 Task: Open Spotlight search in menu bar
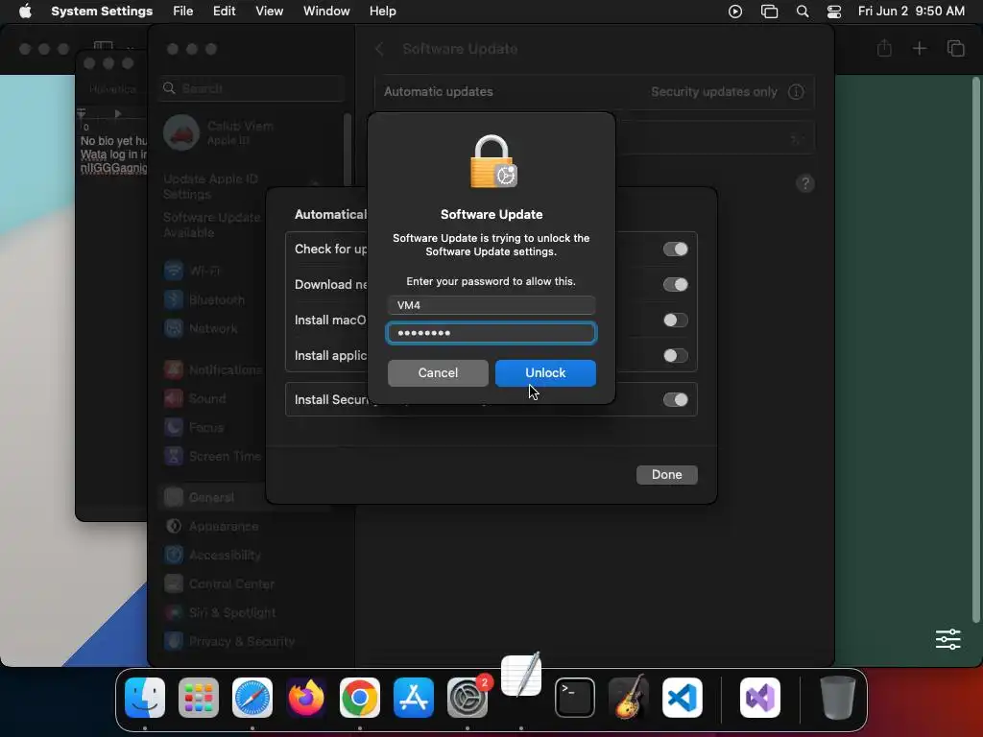coord(803,12)
